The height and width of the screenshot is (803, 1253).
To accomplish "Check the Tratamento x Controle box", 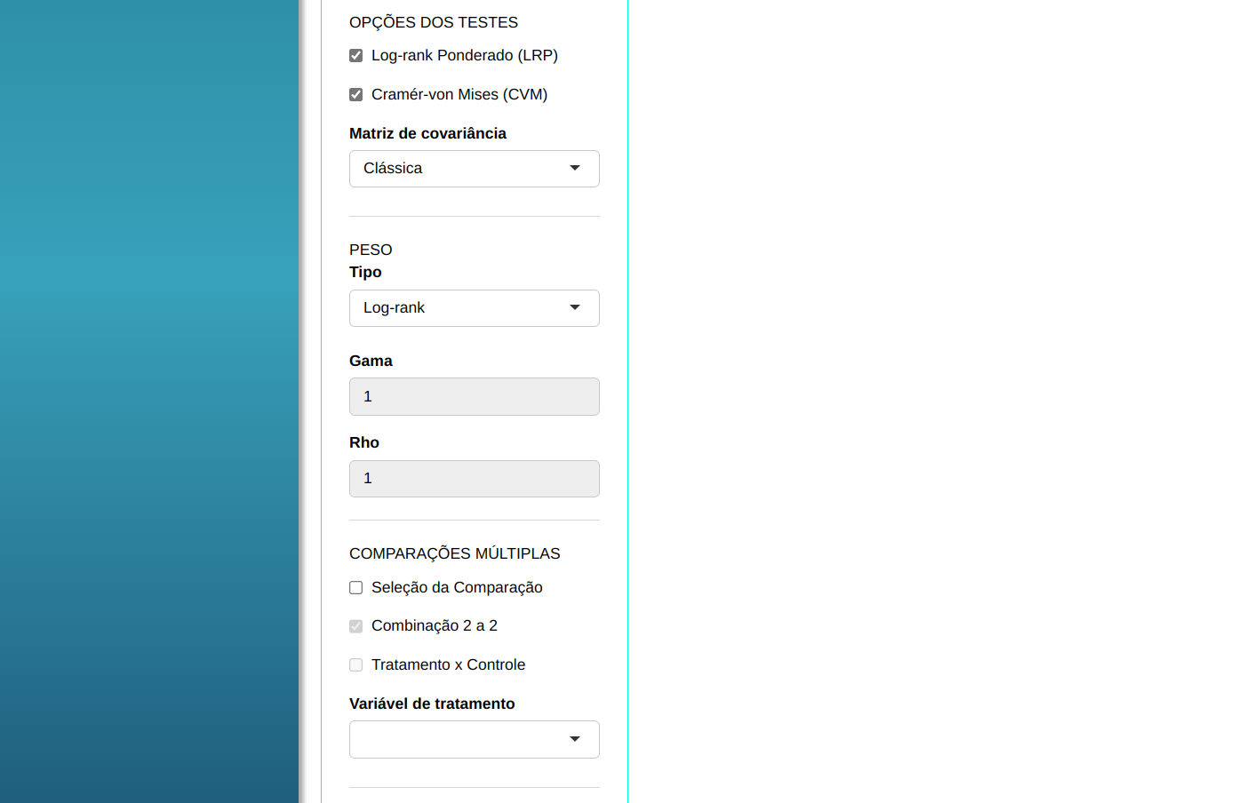I will pos(356,665).
